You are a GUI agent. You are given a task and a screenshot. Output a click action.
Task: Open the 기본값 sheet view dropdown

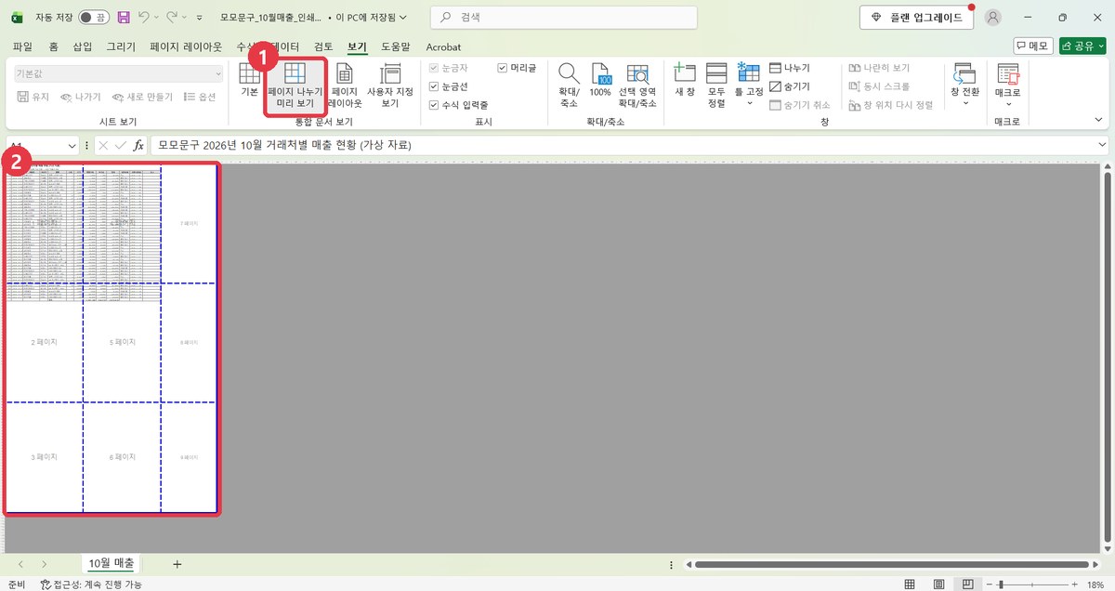119,73
